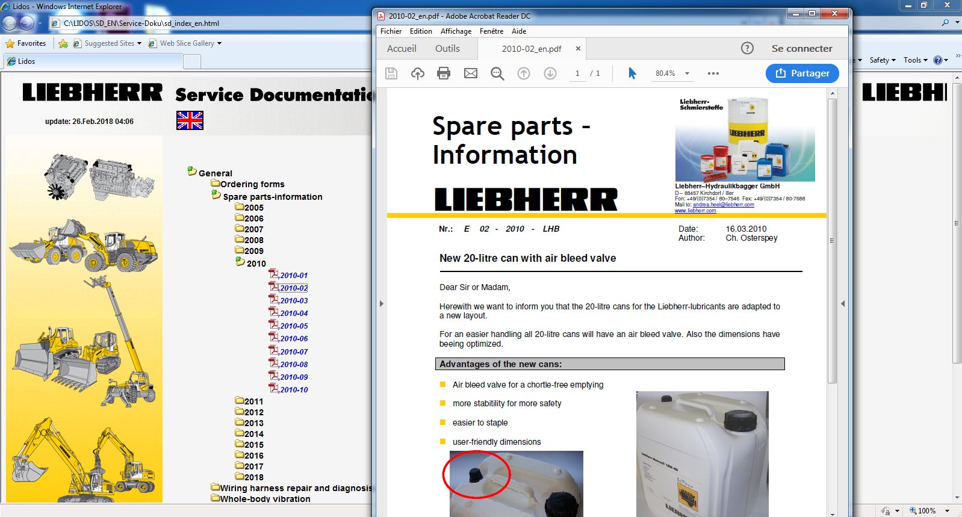
Task: Click the PDF vertical scrollbar thumb
Action: tap(833, 241)
